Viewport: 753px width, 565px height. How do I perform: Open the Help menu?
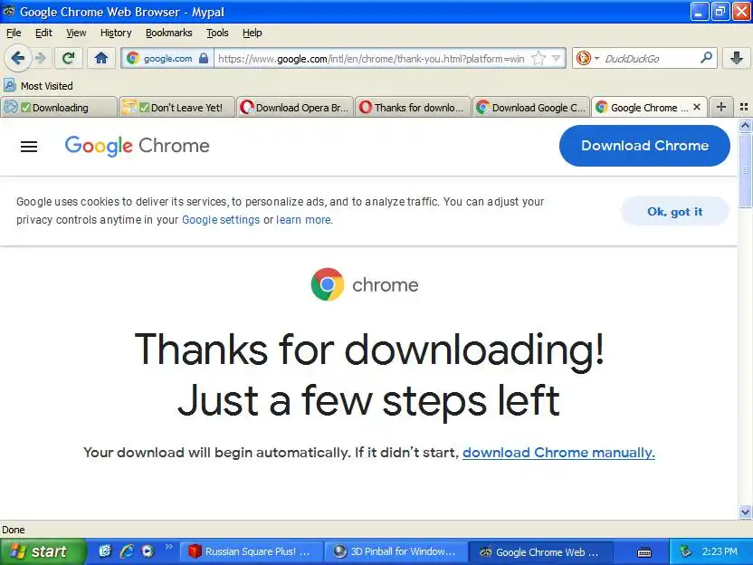[x=252, y=33]
